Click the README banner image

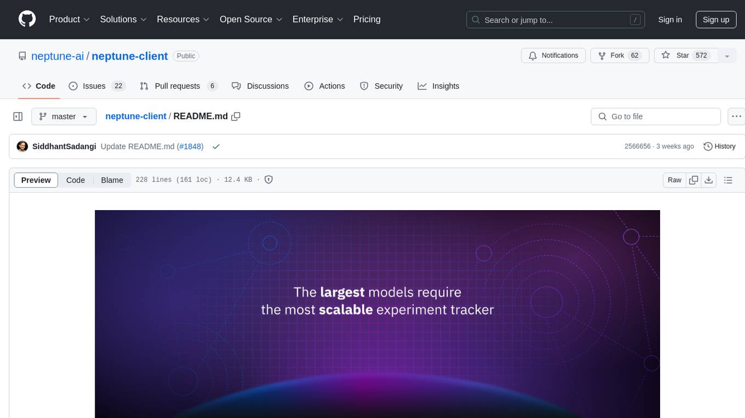click(x=377, y=314)
